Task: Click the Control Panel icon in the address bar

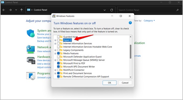Action: [x=29, y=10]
